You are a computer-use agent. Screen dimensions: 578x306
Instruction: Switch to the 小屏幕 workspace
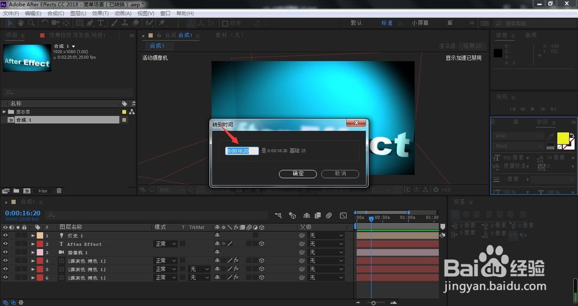click(420, 23)
